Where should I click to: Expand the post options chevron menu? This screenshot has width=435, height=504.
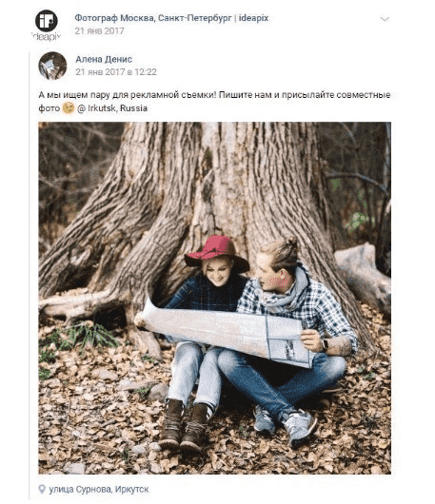[385, 19]
